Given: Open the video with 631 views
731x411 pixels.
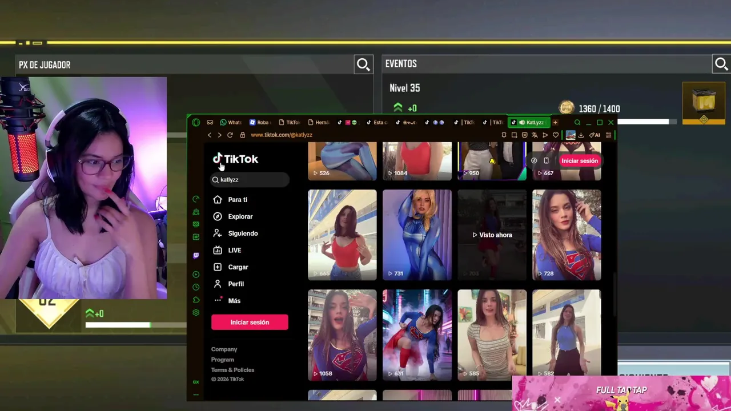Looking at the screenshot, I should point(417,335).
